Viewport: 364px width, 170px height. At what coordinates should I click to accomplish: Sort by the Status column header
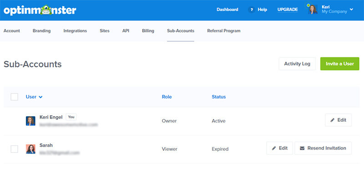point(219,97)
